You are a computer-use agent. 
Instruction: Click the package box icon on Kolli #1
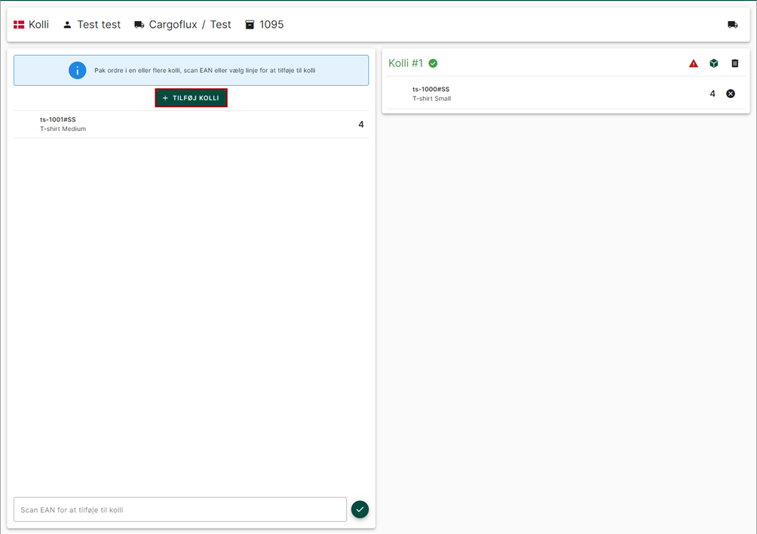point(713,63)
